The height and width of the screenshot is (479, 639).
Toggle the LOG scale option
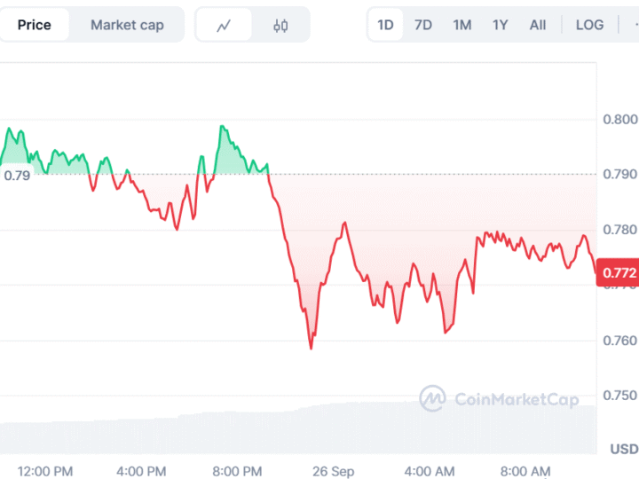click(589, 25)
